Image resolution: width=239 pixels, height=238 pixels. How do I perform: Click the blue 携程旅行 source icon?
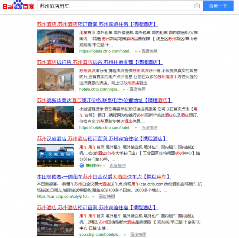point(82,165)
